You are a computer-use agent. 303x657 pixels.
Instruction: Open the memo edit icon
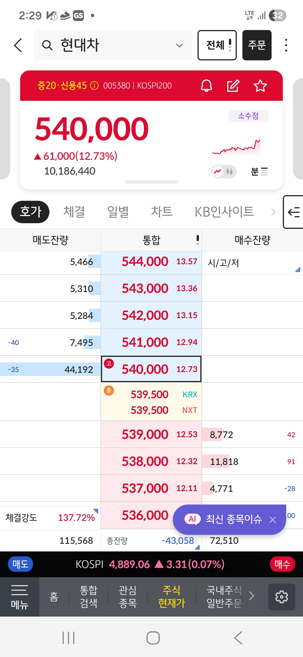click(x=233, y=86)
